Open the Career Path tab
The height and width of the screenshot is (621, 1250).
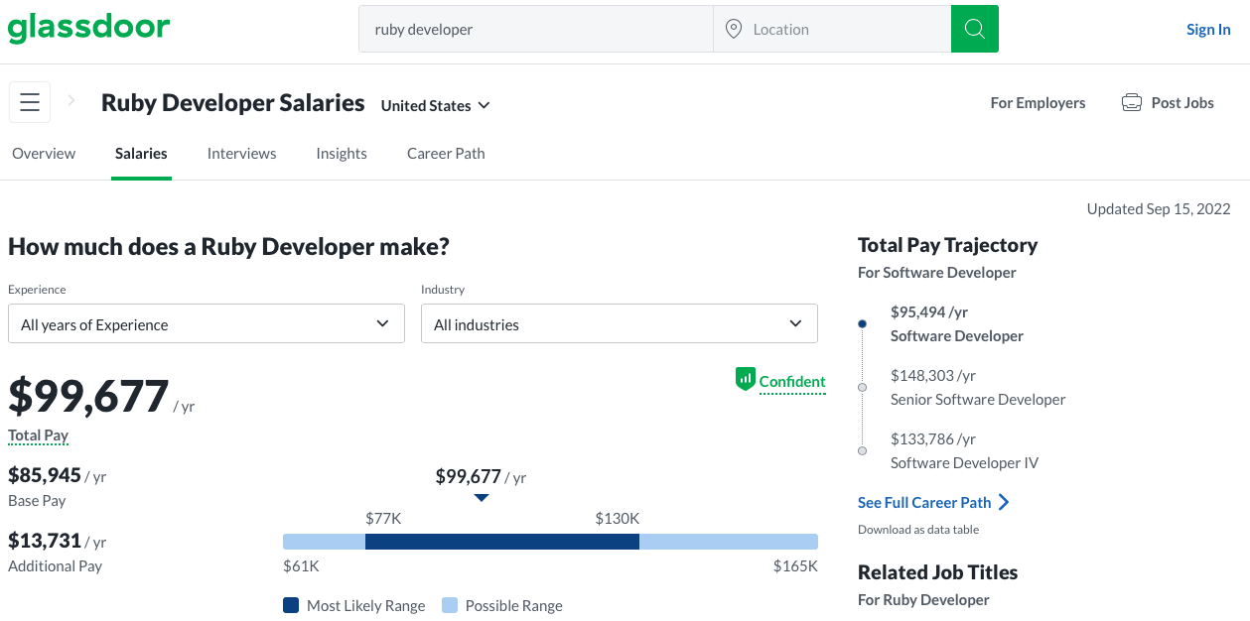(x=446, y=153)
